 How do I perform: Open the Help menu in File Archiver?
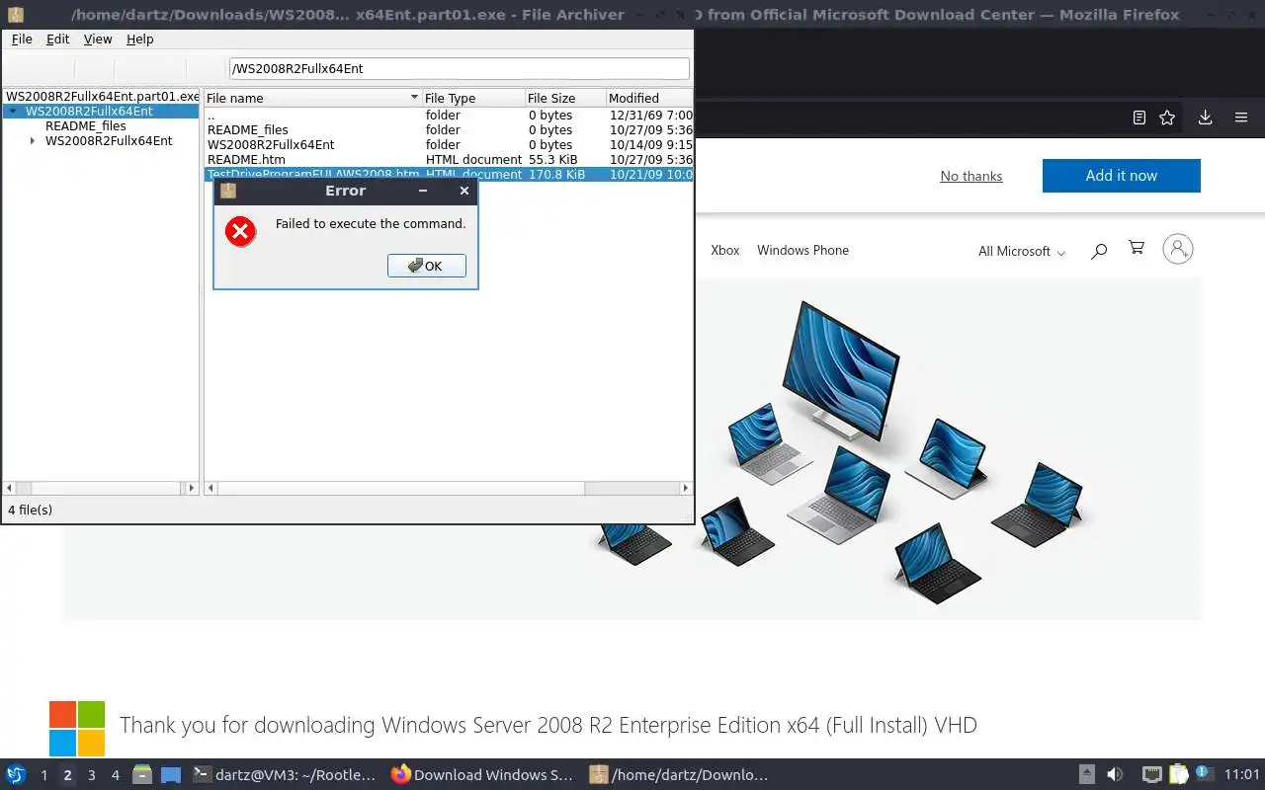pos(140,39)
